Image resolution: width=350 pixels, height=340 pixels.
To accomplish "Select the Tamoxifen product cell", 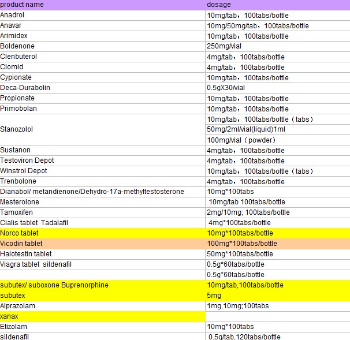I will point(102,212).
